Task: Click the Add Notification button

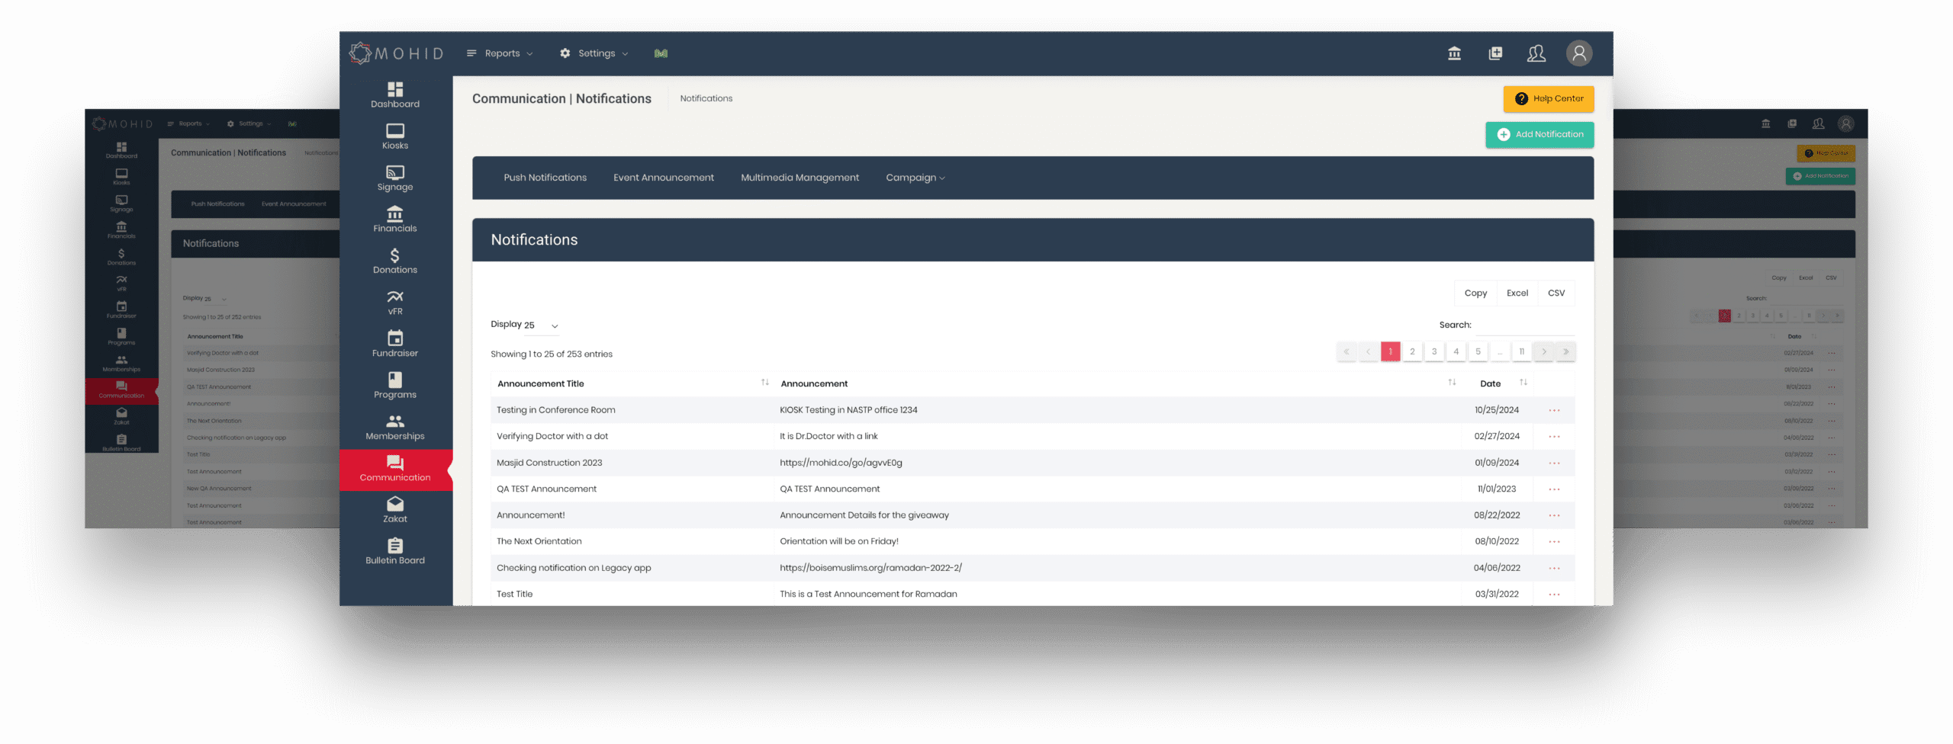Action: [x=1540, y=135]
